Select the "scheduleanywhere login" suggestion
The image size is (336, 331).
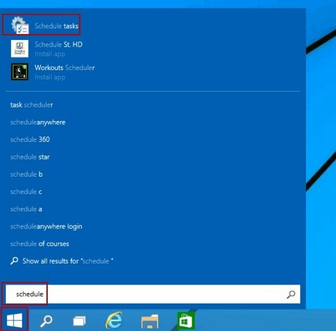(46, 226)
